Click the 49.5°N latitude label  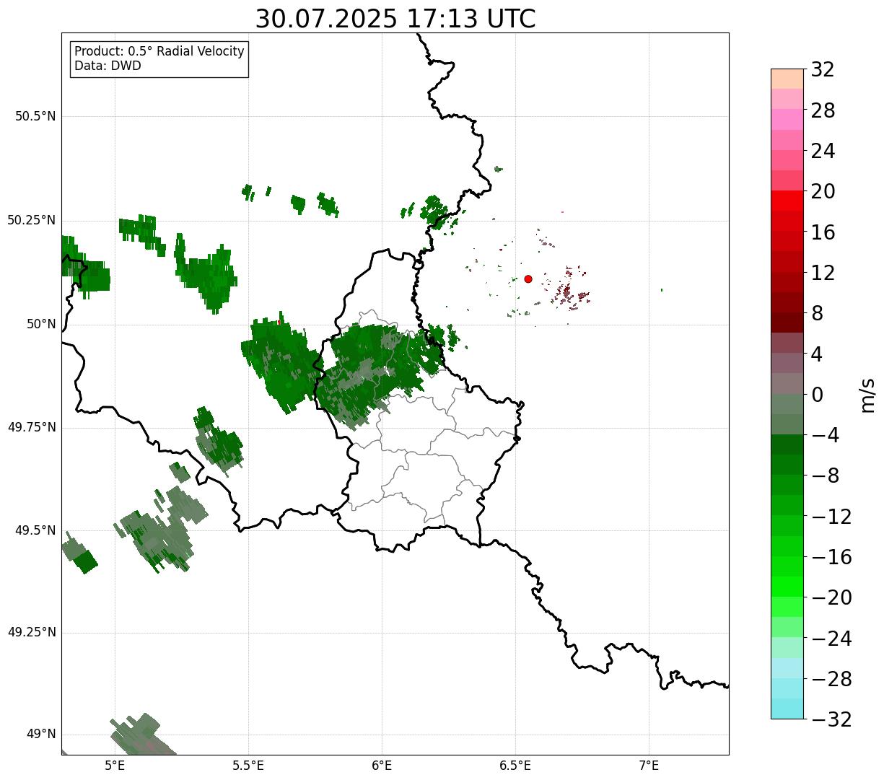(x=35, y=530)
